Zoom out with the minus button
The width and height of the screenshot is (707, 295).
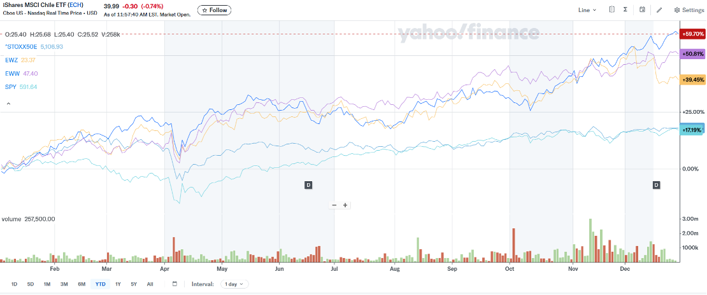pyautogui.click(x=334, y=205)
